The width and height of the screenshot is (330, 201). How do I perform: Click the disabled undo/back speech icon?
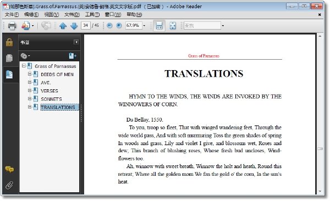(x=46, y=26)
